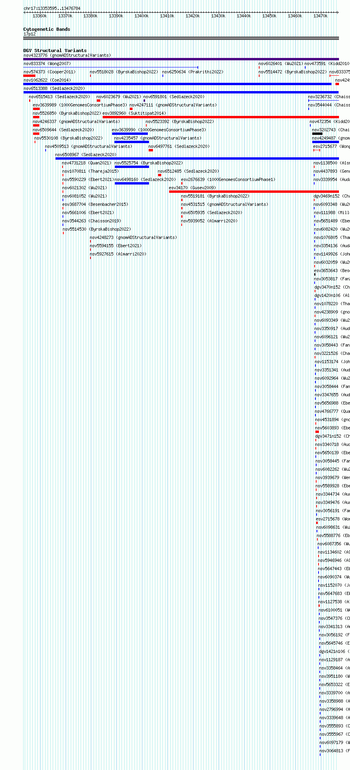Open variant nsv5594155 (Ebert2021)
350x770 pixels.
pyautogui.click(x=116, y=246)
